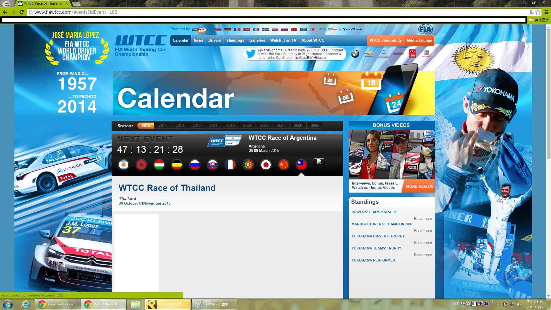The height and width of the screenshot is (310, 551).
Task: Open the Drivers menu item
Action: tap(215, 40)
